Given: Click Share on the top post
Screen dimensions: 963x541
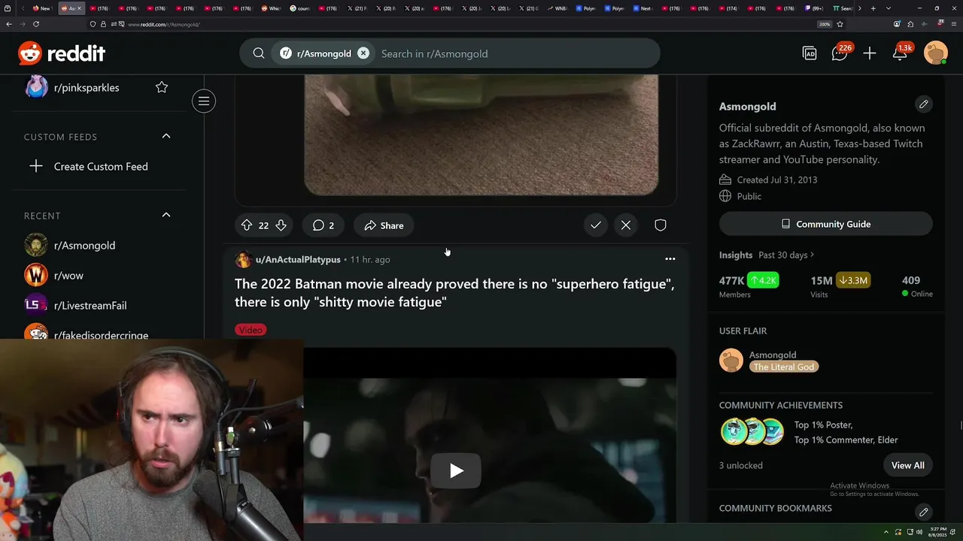Looking at the screenshot, I should [384, 225].
